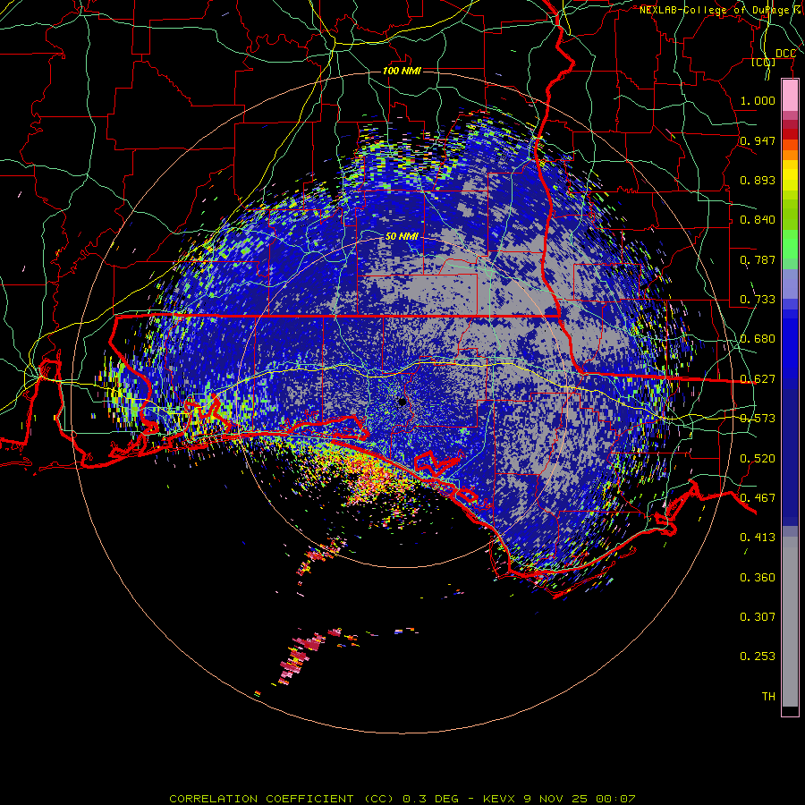Pick the gray lower section of color bar
This screenshot has width=805, height=805.
(x=790, y=622)
